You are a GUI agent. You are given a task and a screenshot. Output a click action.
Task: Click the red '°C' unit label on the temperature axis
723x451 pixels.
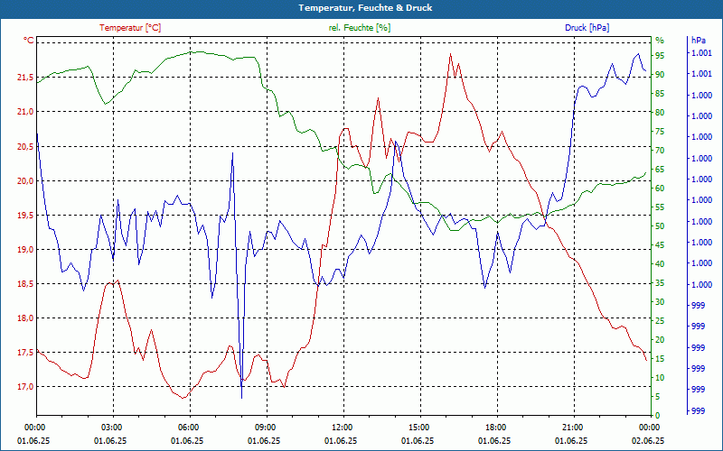coord(29,41)
